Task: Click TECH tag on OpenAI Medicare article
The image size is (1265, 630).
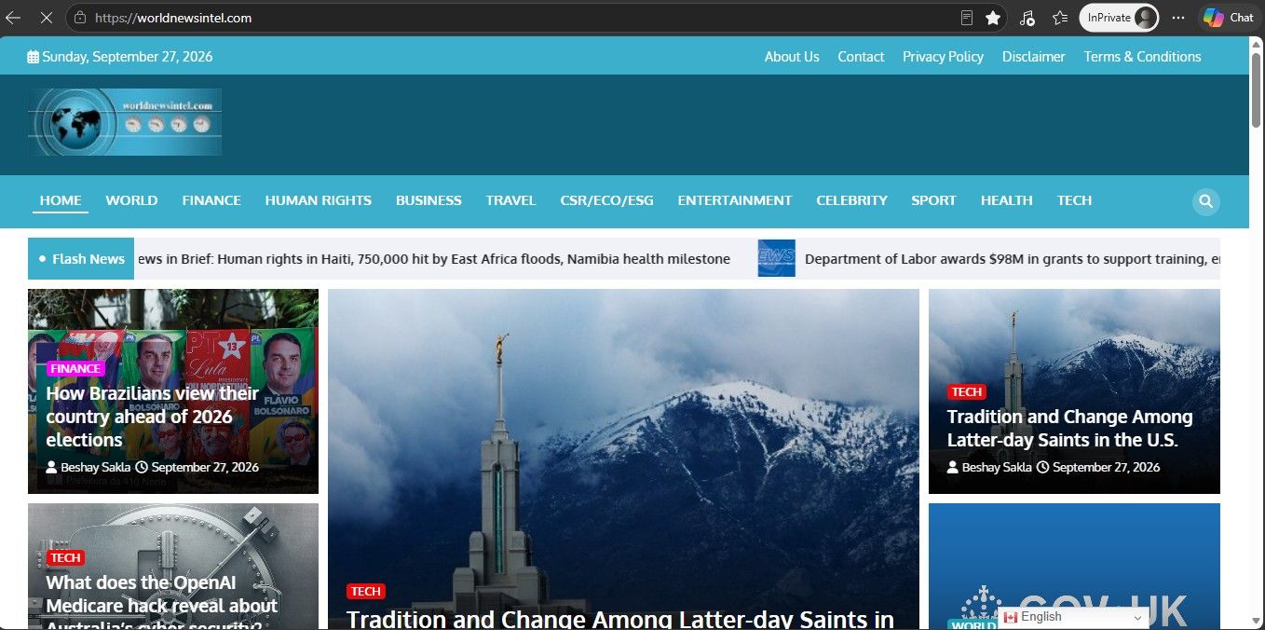Action: coord(65,557)
